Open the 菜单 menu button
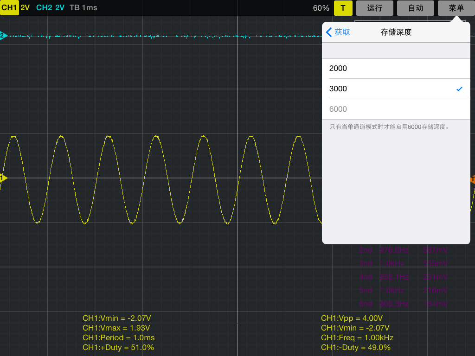Screen dimensions: 475x356 [x=456, y=8]
